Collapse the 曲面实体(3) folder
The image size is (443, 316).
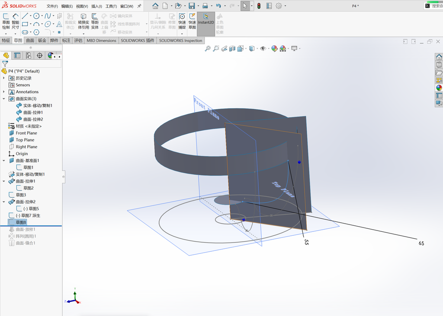click(3, 99)
